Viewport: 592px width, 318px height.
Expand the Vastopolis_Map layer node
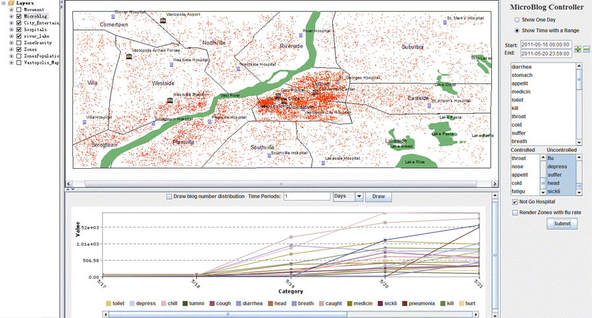(x=11, y=62)
